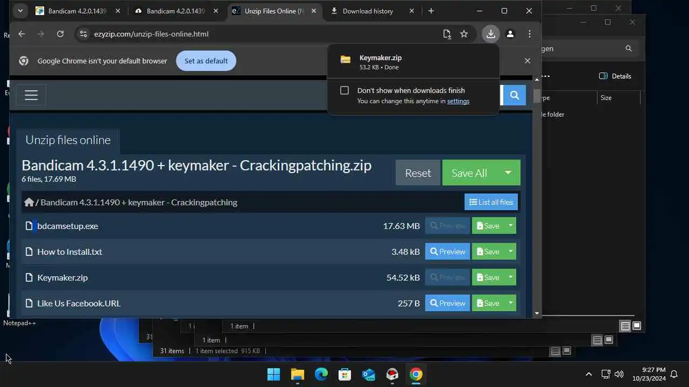Switch Explorer to large thumbnails view icon

pyautogui.click(x=637, y=326)
